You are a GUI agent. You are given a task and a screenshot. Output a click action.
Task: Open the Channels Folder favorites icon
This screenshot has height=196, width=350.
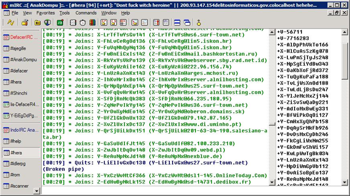point(37,22)
